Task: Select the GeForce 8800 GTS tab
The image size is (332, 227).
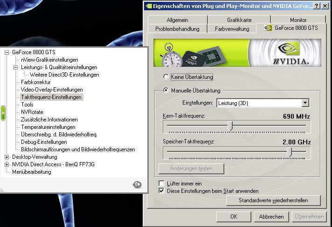Action: coord(291,28)
